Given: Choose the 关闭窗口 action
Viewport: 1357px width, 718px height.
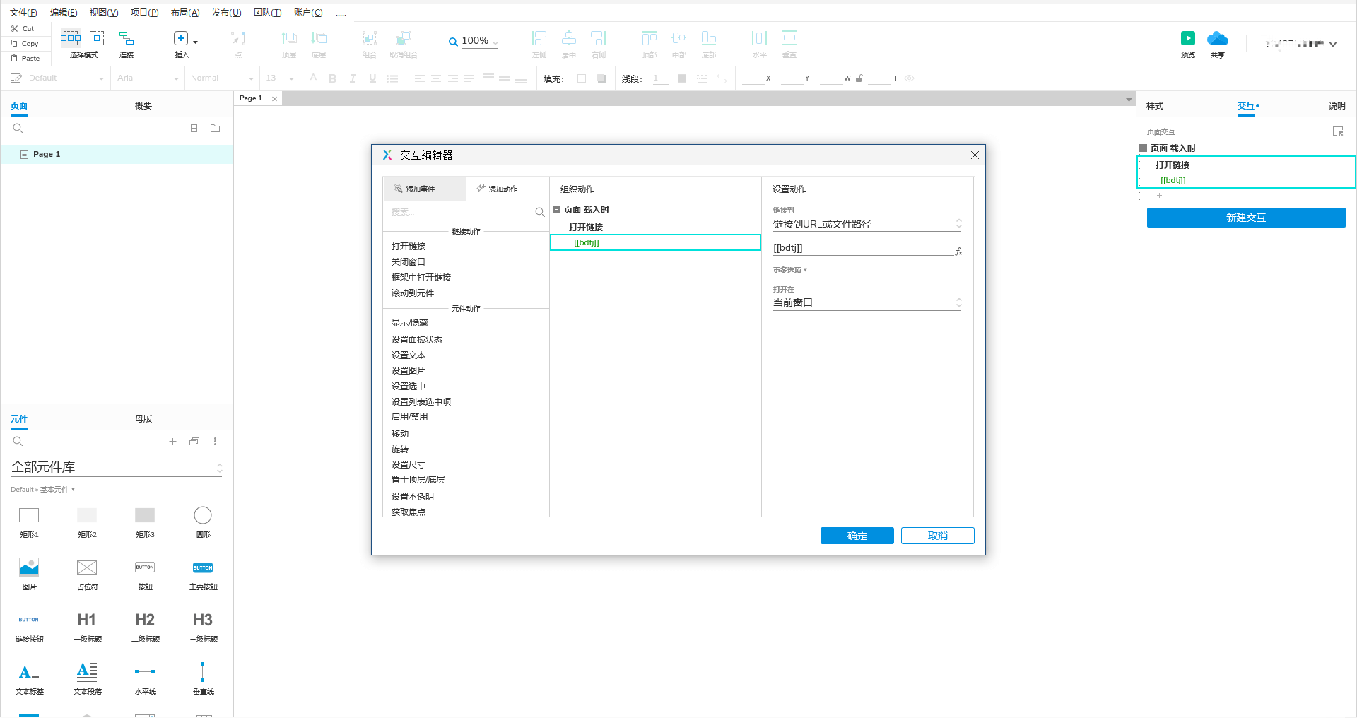Looking at the screenshot, I should 409,262.
